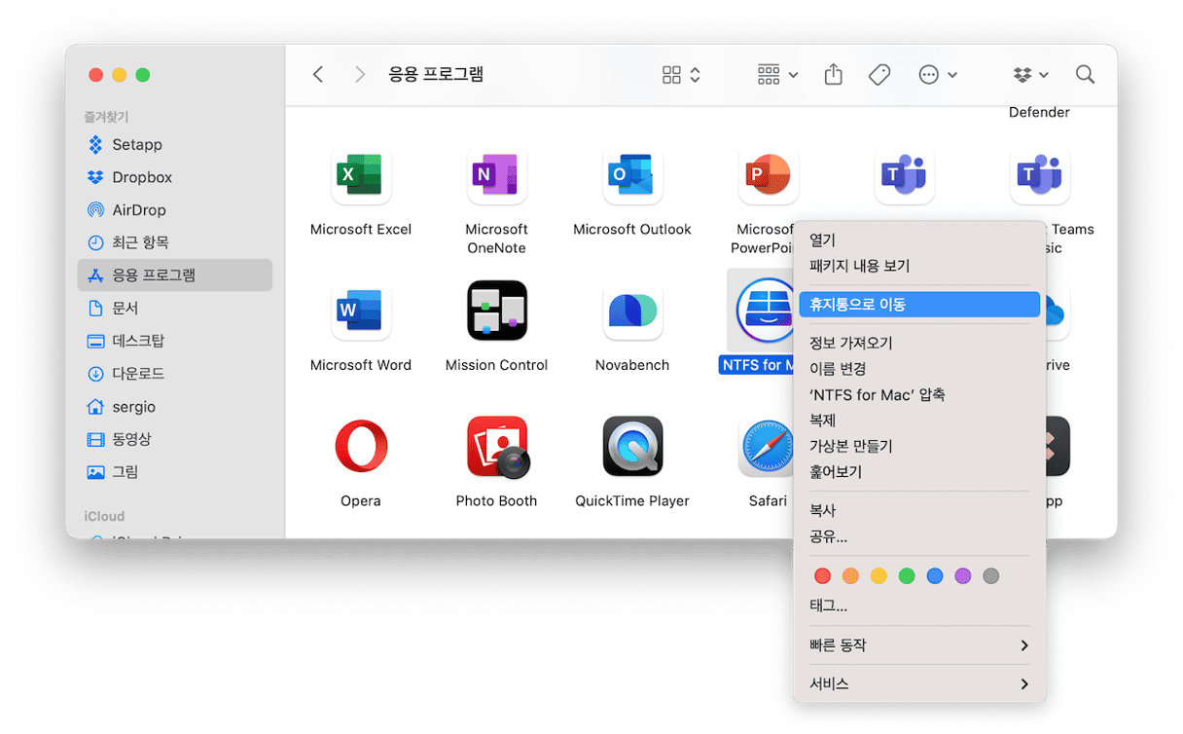Open the Dropbox toolbar dropdown
The image size is (1183, 734).
(1030, 75)
